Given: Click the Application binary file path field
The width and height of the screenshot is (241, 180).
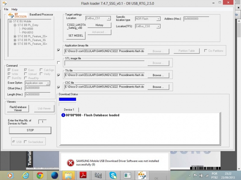Looking at the screenshot, I should [105, 51].
